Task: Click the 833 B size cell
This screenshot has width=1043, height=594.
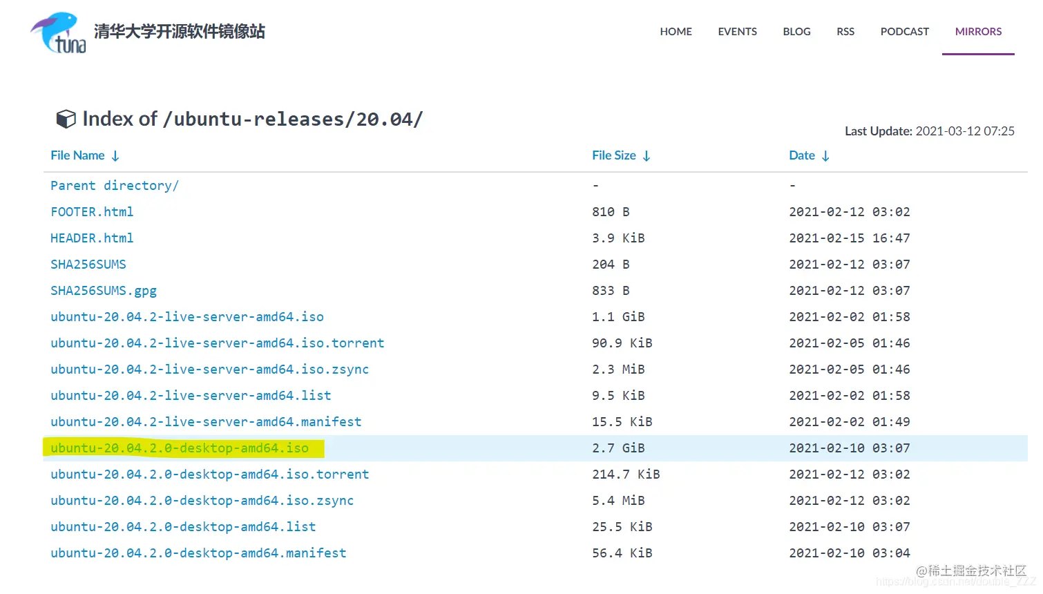Action: [611, 290]
